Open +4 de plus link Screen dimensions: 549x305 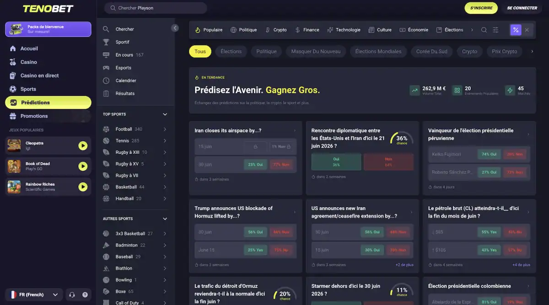pos(521,265)
